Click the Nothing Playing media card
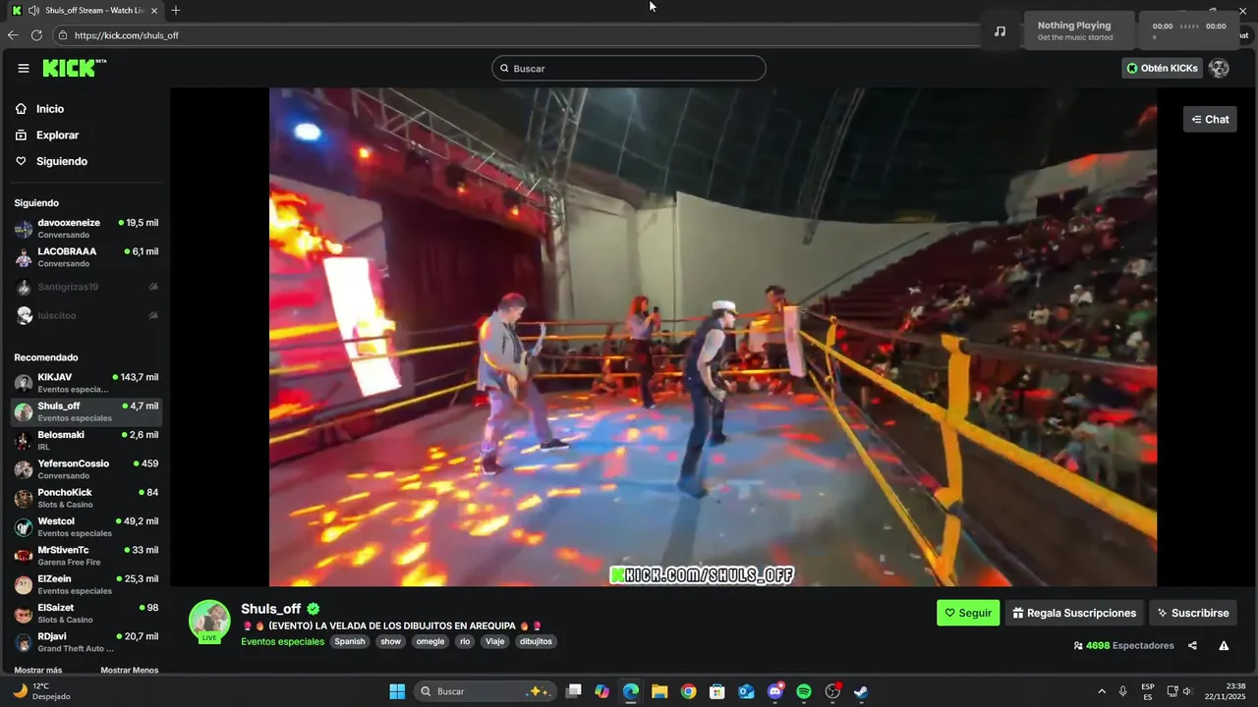 (x=1079, y=30)
